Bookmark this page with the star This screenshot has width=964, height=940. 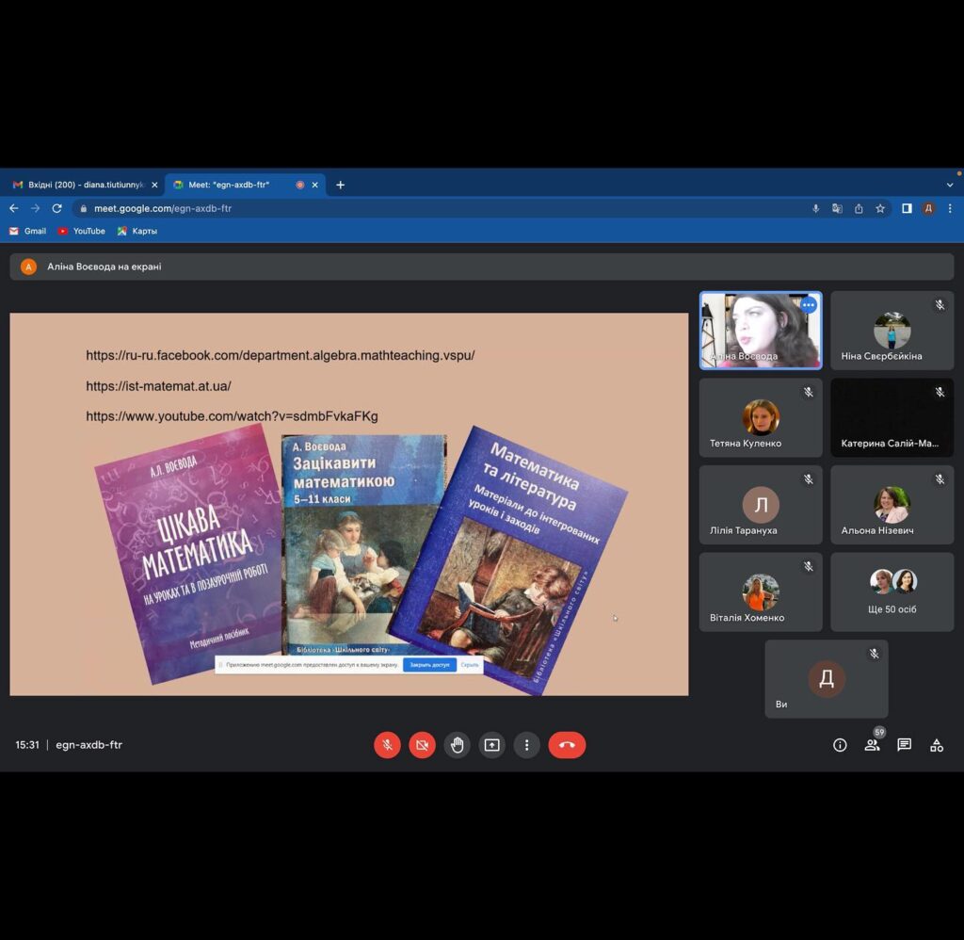pos(880,208)
